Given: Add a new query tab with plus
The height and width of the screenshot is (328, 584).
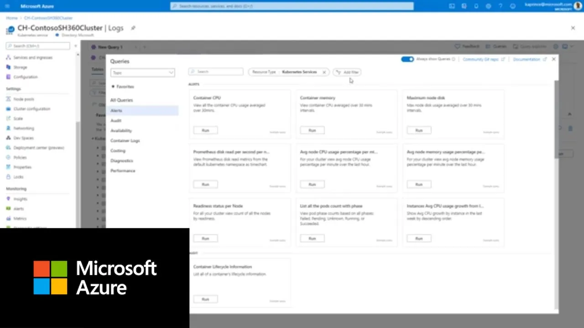Looking at the screenshot, I should 145,47.
